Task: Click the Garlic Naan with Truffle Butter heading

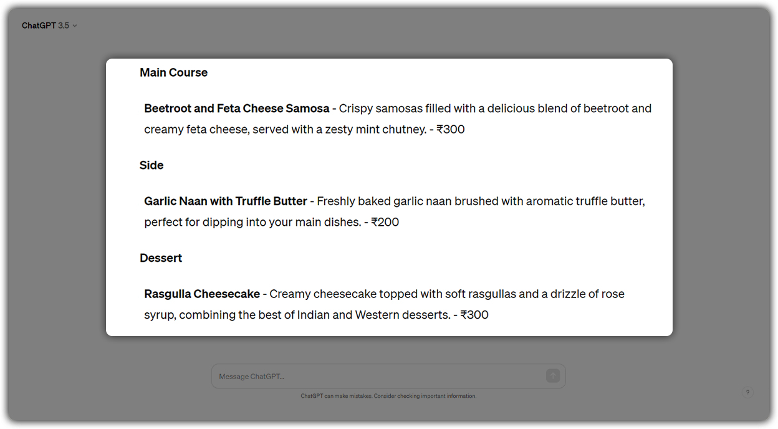Action: [x=226, y=201]
